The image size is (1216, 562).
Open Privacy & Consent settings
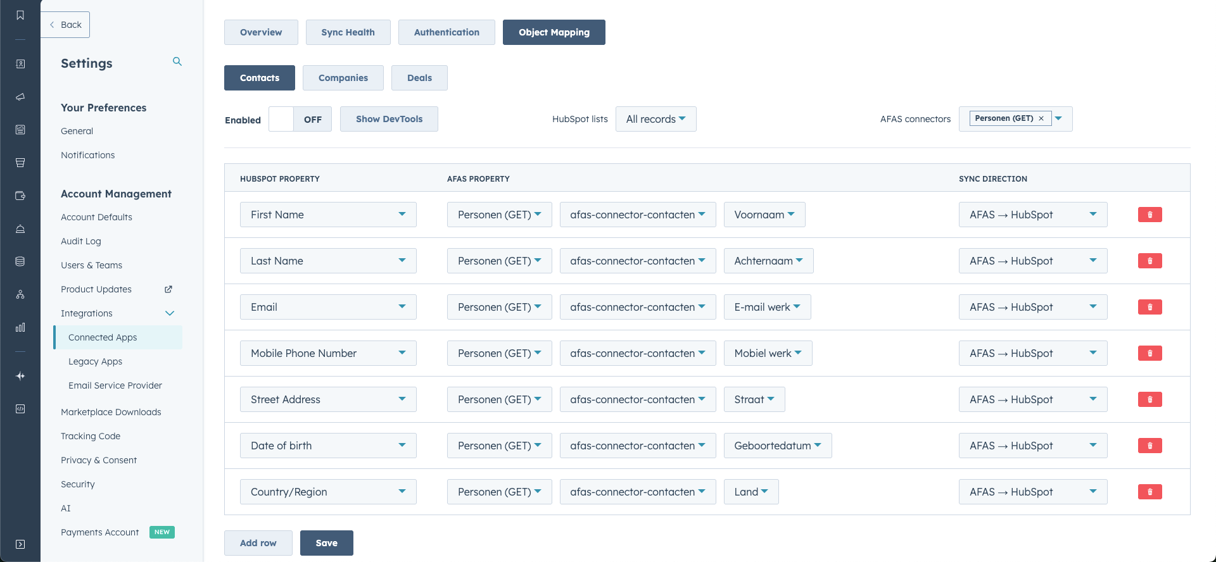99,460
